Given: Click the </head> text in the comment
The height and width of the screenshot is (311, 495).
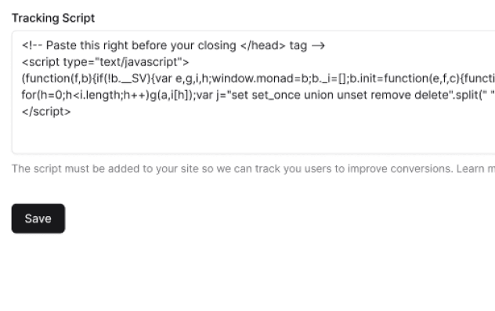Looking at the screenshot, I should pyautogui.click(x=262, y=45).
